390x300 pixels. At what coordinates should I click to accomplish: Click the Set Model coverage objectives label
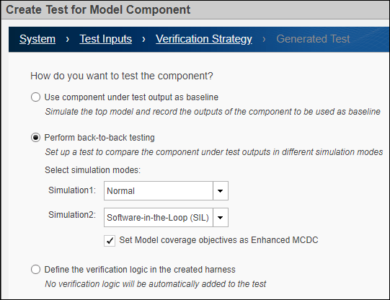pyautogui.click(x=218, y=240)
